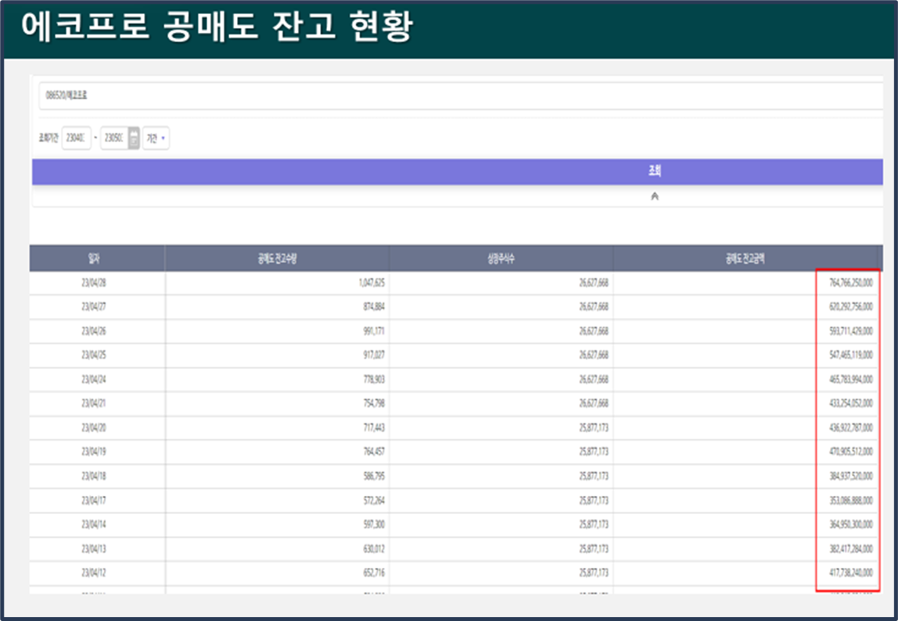Click the balance amount 465,783,994,000

(851, 379)
